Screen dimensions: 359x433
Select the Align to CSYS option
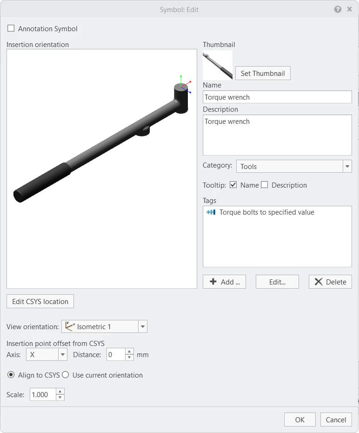click(11, 375)
